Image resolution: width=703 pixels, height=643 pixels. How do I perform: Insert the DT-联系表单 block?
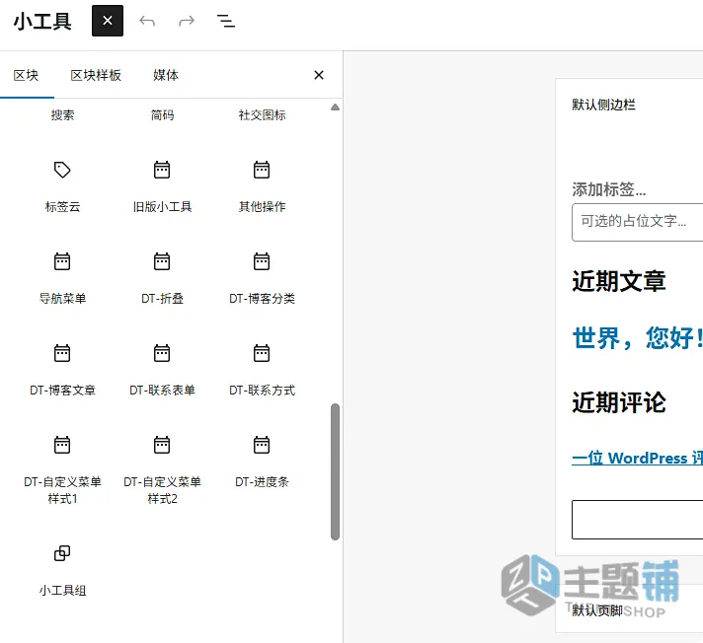click(x=162, y=370)
